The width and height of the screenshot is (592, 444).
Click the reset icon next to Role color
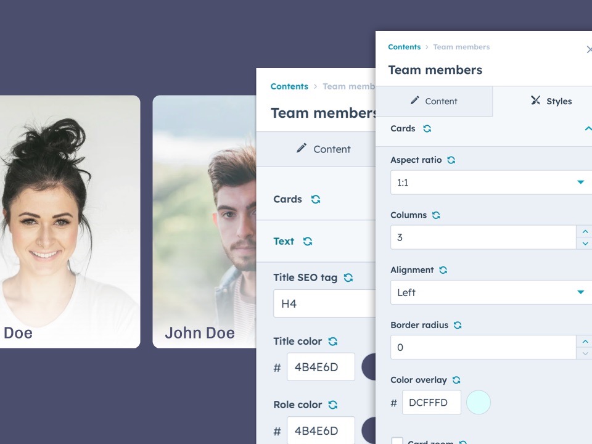coord(333,405)
